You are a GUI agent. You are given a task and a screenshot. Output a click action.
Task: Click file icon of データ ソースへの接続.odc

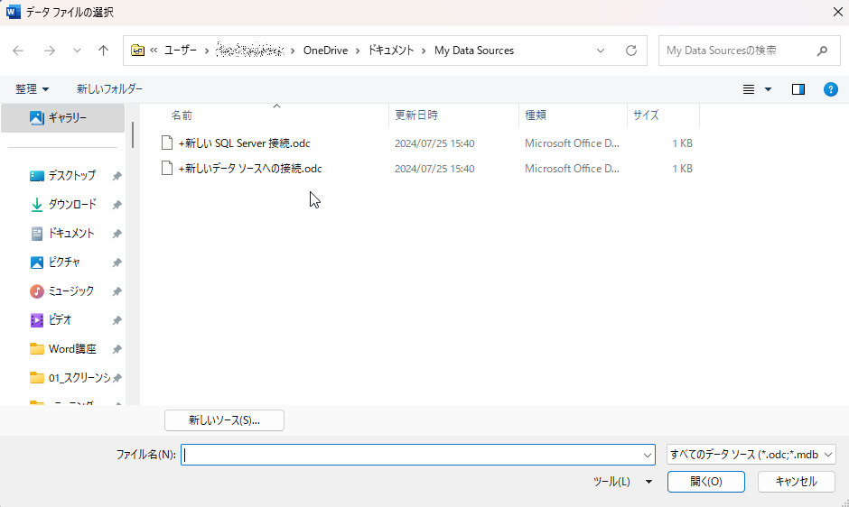coord(167,169)
